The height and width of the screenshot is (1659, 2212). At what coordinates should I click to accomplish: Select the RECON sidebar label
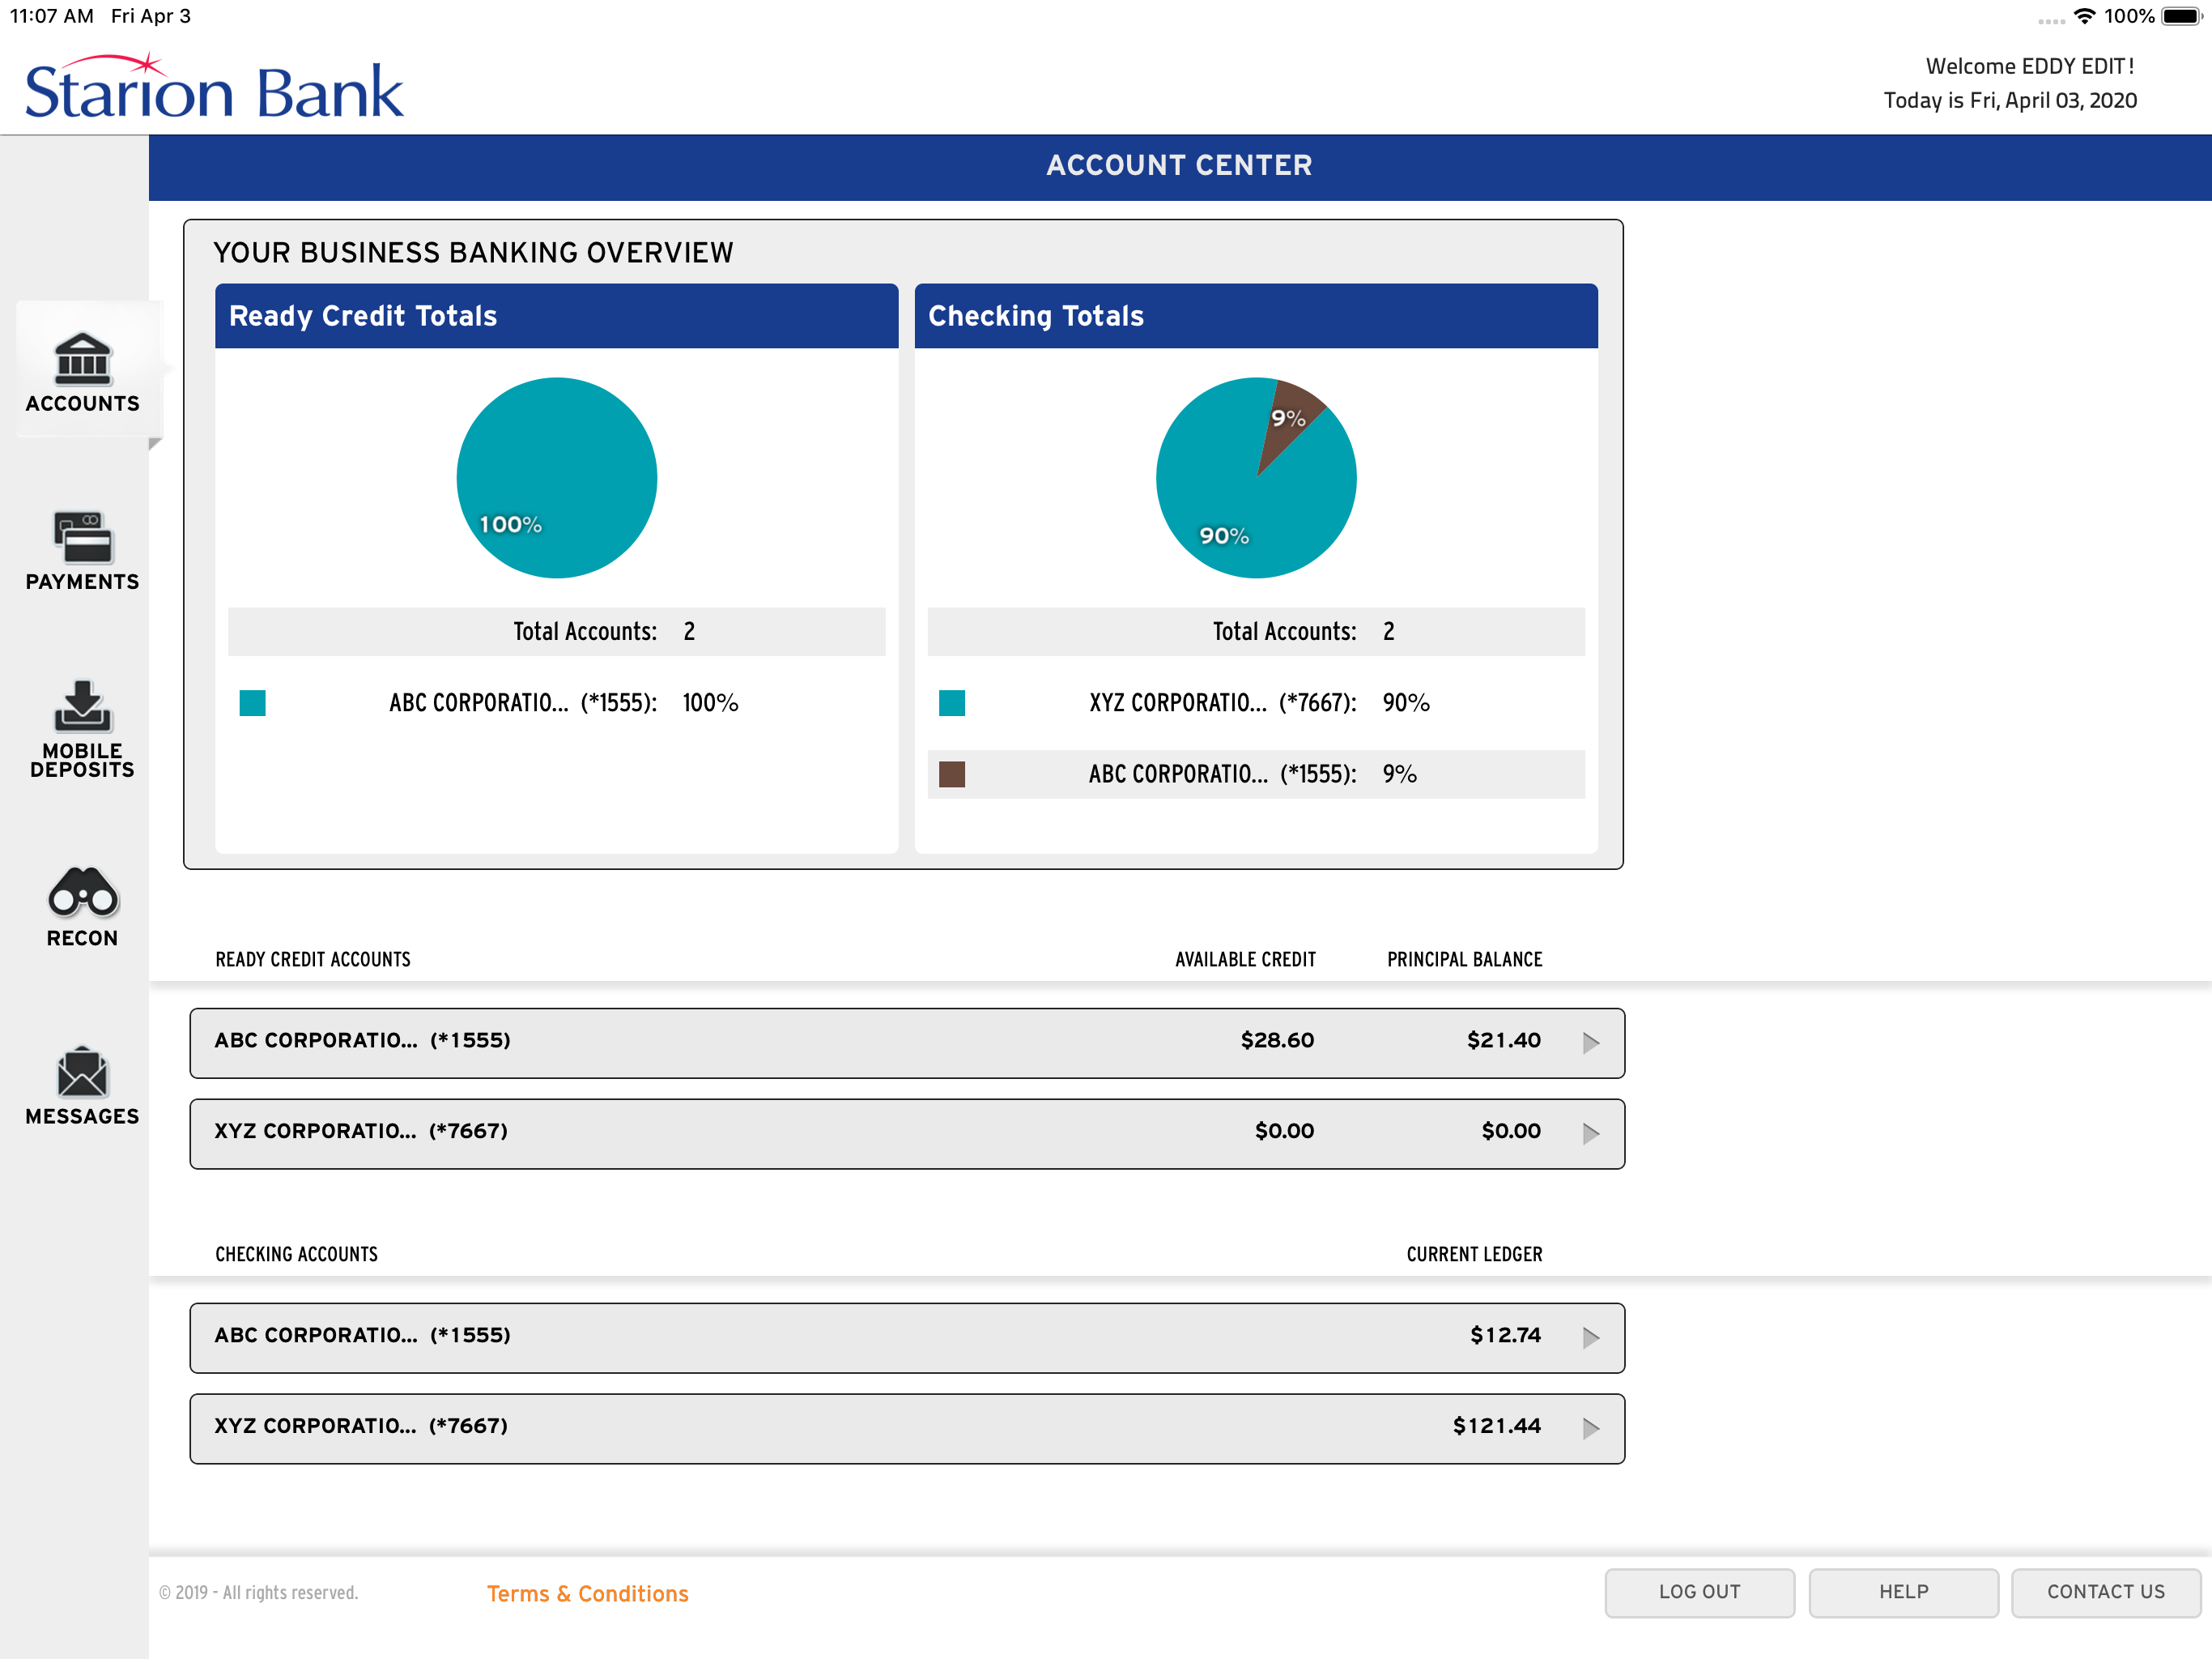tap(82, 937)
